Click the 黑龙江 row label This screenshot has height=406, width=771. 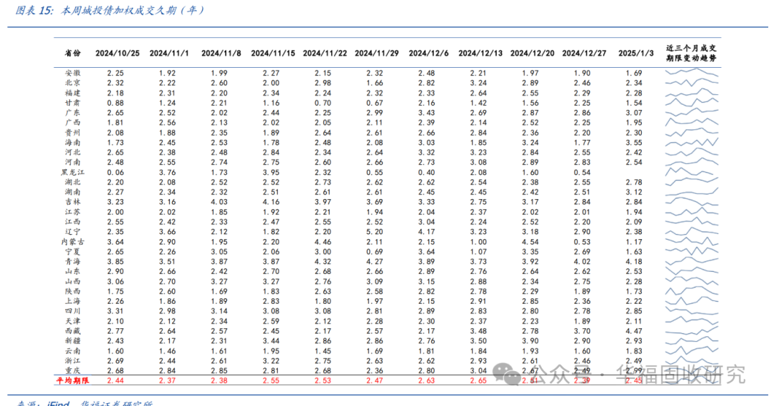(71, 173)
